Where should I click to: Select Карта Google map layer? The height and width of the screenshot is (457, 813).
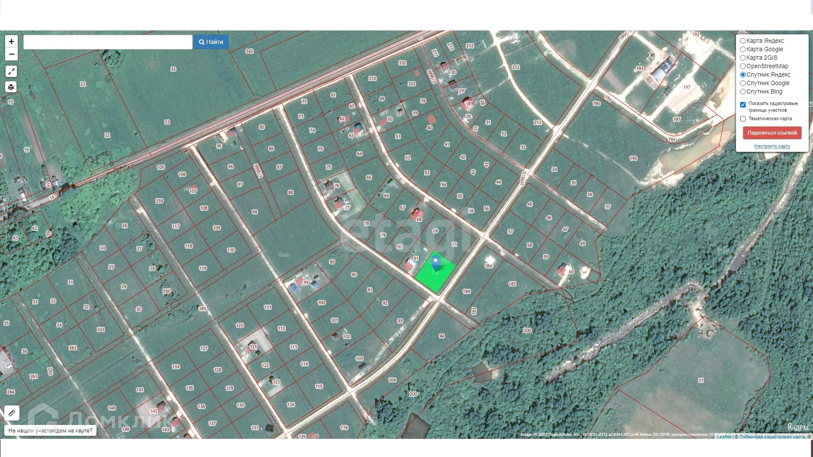pyautogui.click(x=743, y=50)
